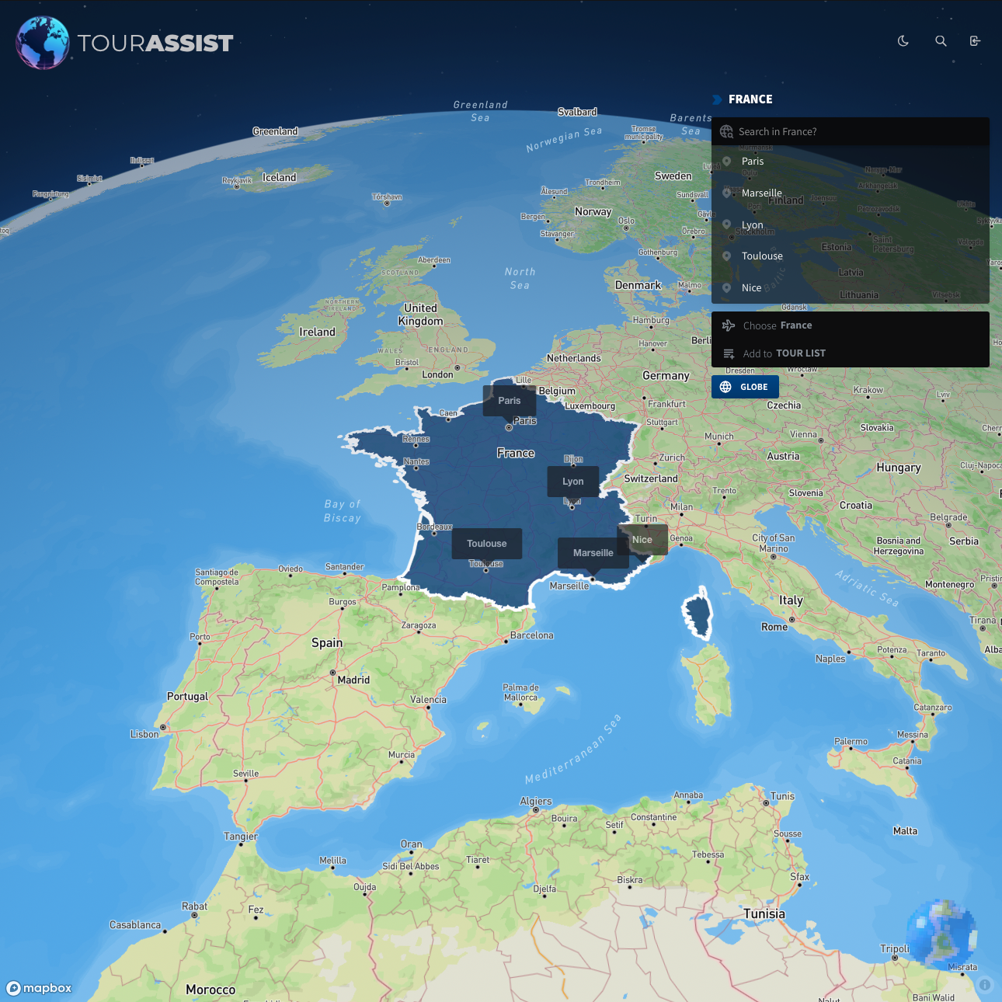Click the Marseille pin icon in the sidebar
This screenshot has height=1002, width=1002.
(726, 193)
